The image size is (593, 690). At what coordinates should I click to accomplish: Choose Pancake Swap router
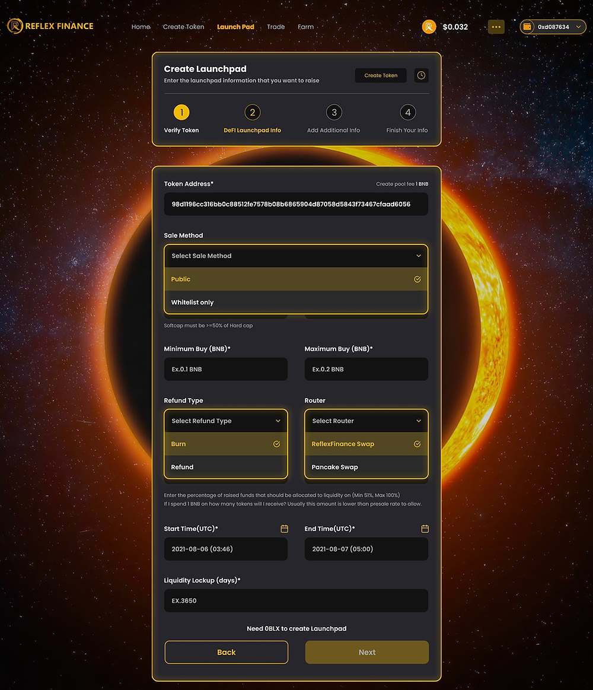tap(366, 467)
